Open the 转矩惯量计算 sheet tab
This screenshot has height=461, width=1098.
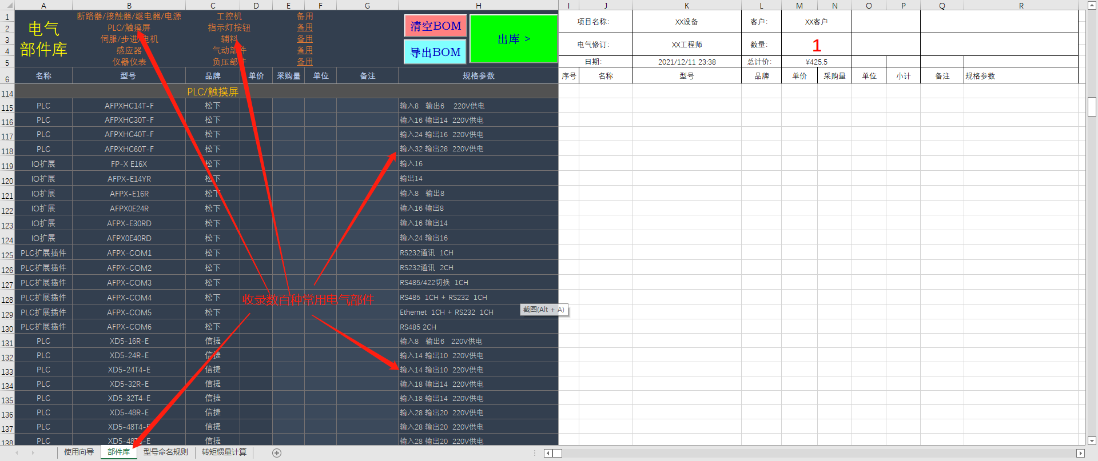pyautogui.click(x=224, y=452)
